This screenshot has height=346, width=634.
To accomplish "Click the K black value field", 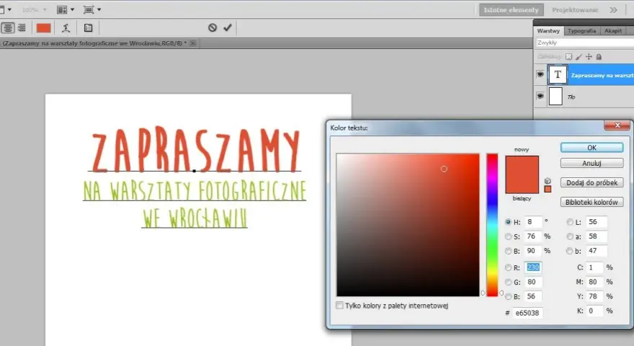I will click(x=594, y=311).
